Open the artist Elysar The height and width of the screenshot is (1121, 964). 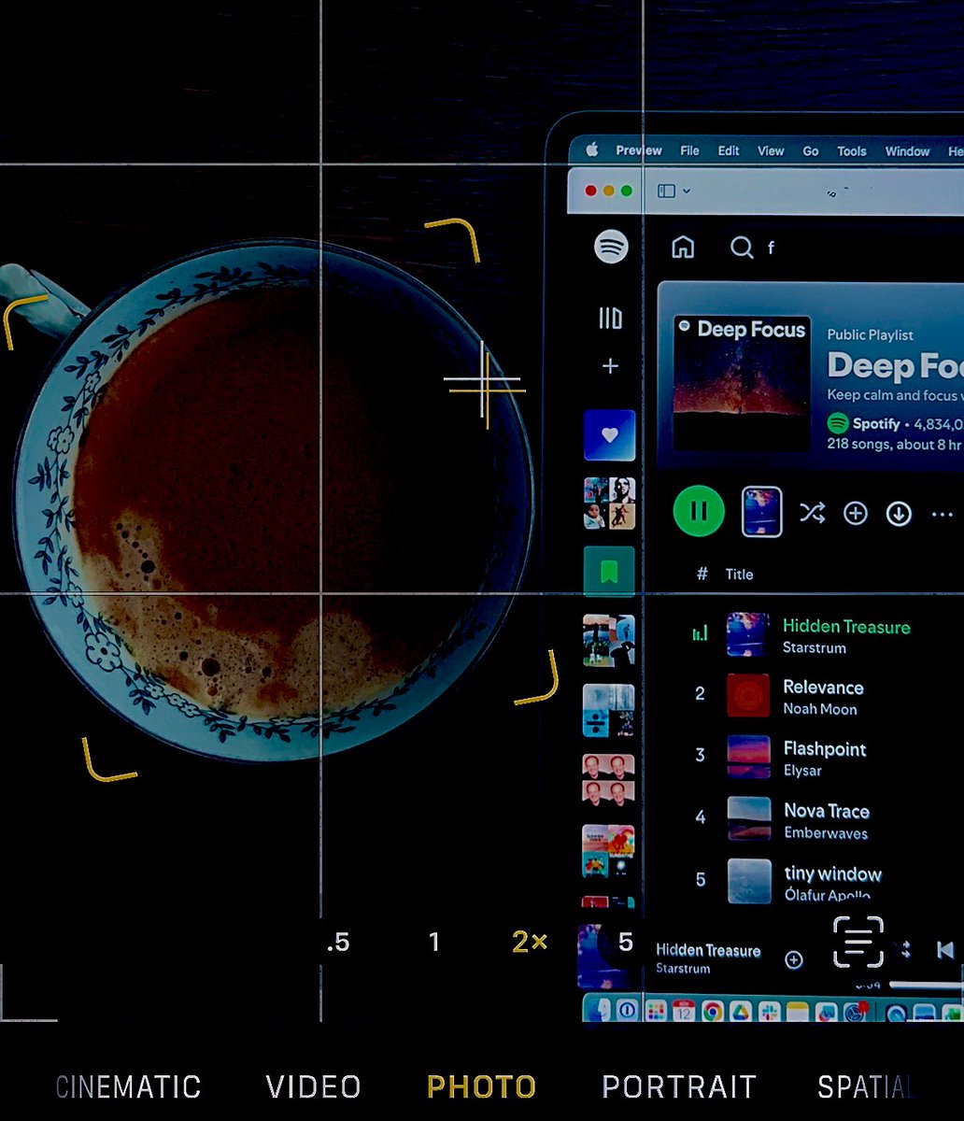802,771
